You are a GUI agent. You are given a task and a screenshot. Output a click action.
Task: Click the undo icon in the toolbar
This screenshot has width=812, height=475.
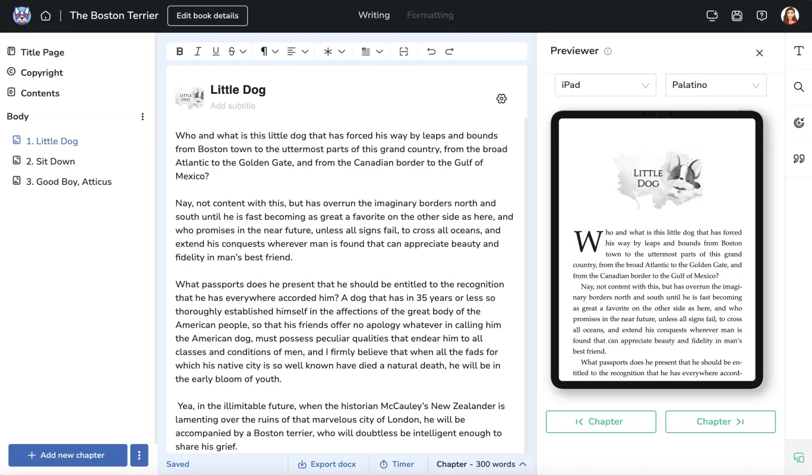pyautogui.click(x=431, y=51)
